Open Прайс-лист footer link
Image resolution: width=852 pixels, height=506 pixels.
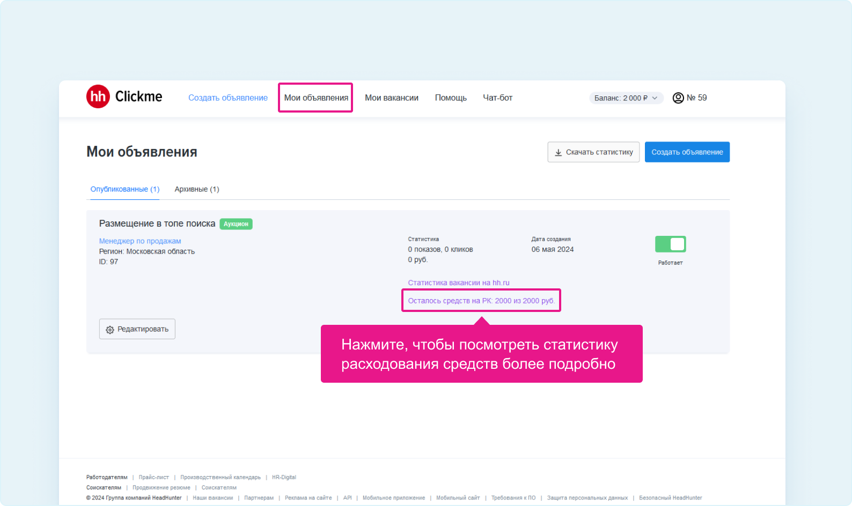click(154, 477)
